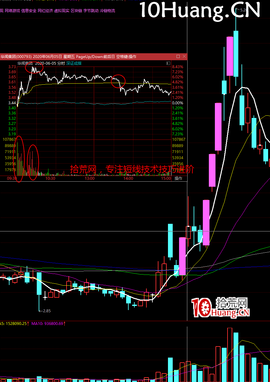Click the 分时 label in popup header
The height and width of the screenshot is (382, 270).
coord(61,63)
